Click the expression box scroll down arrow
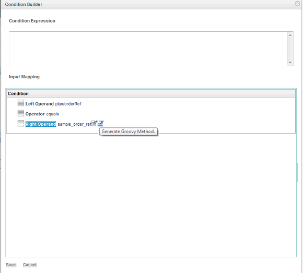The width and height of the screenshot is (303, 274). click(x=290, y=63)
